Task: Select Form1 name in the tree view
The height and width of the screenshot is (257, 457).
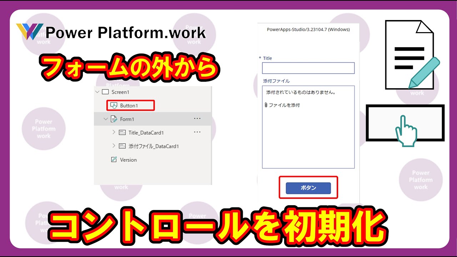Action: [x=127, y=119]
